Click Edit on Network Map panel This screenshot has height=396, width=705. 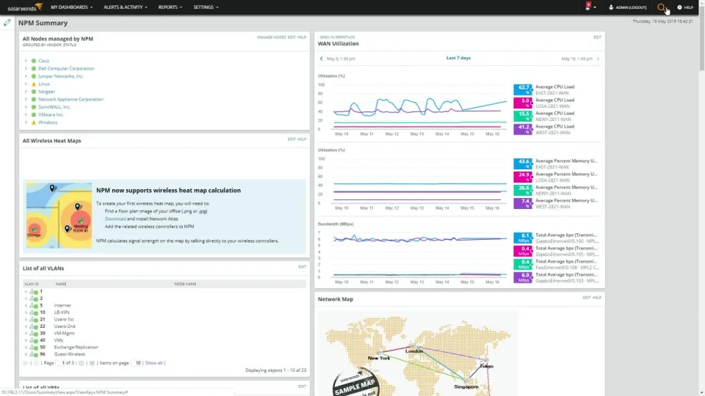pyautogui.click(x=587, y=298)
